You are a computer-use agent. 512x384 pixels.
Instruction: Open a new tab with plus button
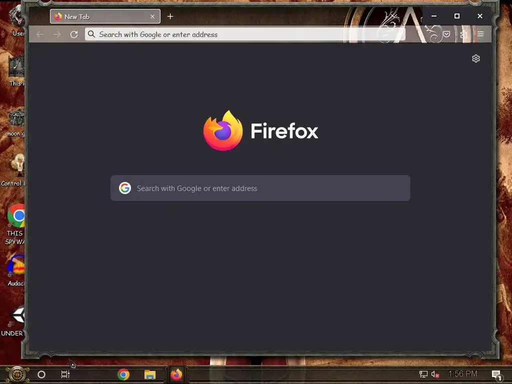(170, 16)
